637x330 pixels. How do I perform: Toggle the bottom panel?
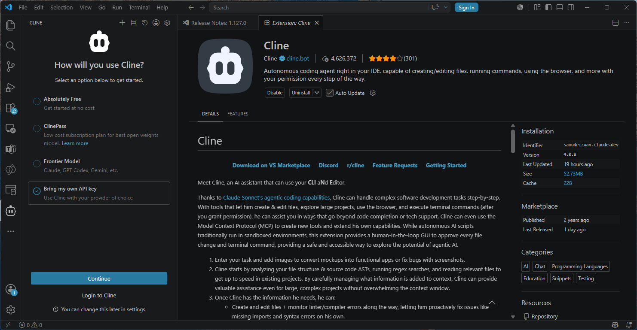click(x=560, y=7)
